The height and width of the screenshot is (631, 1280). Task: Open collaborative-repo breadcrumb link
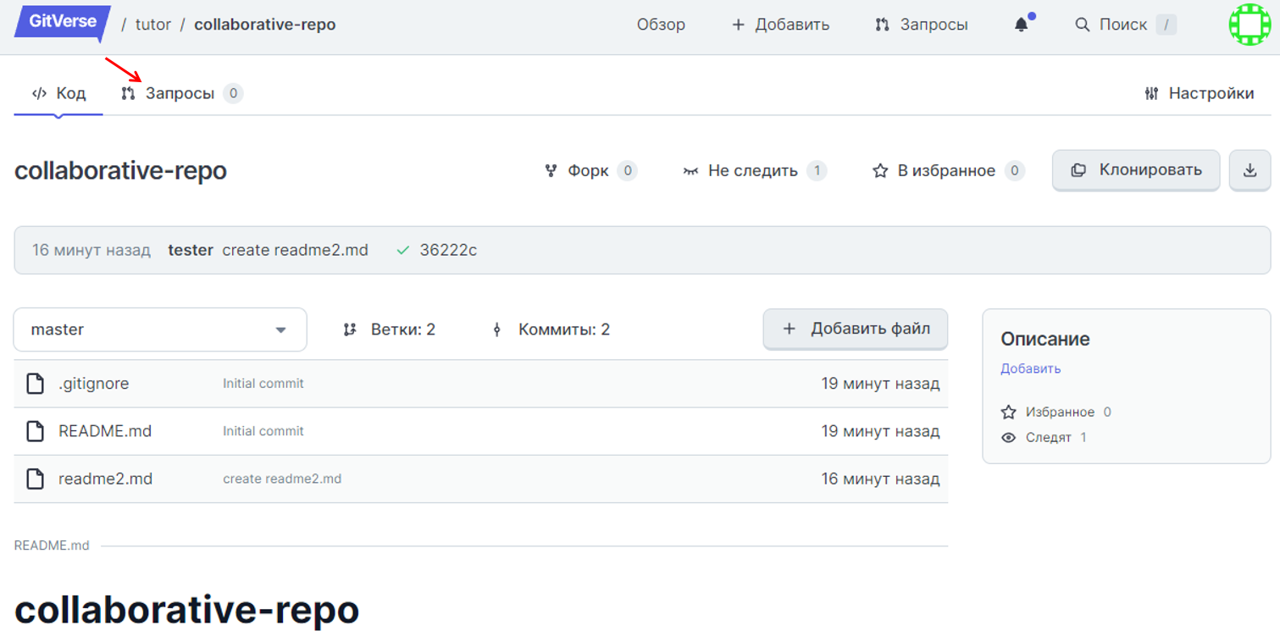(x=265, y=25)
